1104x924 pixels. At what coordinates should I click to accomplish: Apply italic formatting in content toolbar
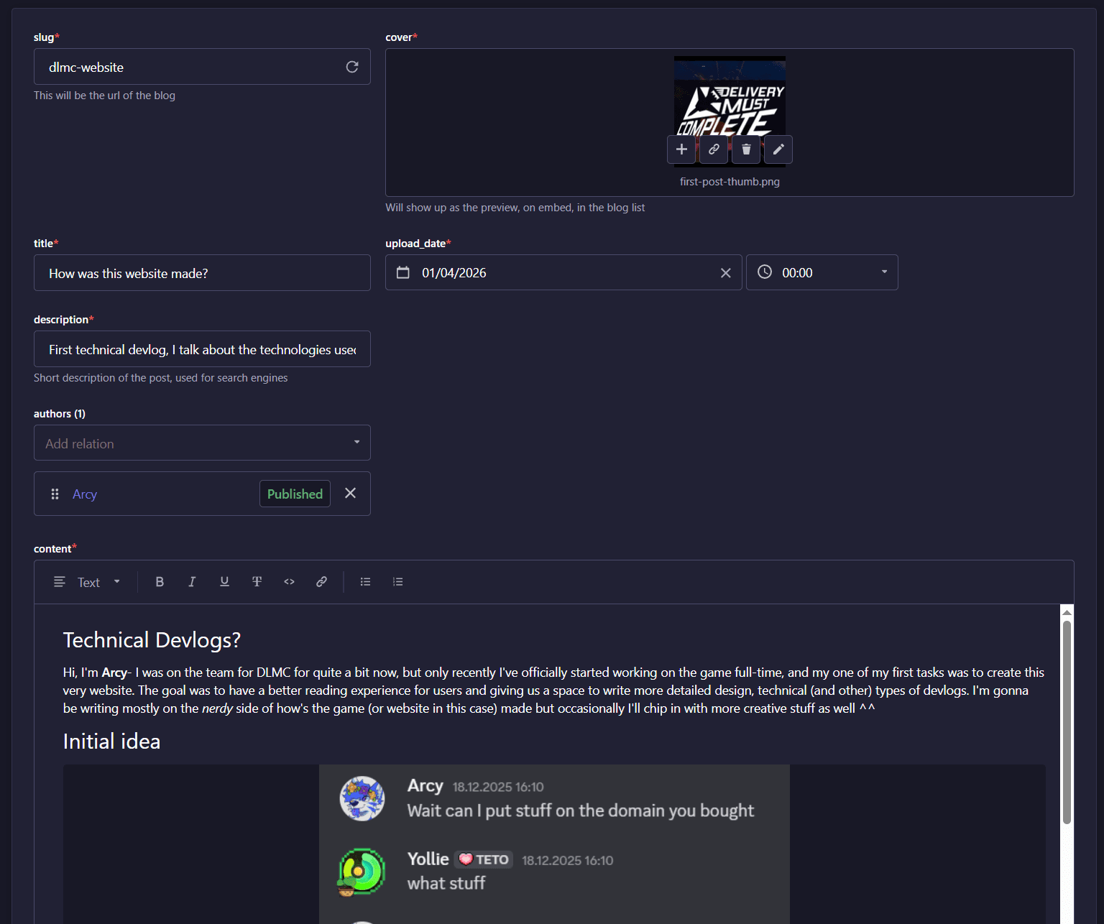coord(192,581)
